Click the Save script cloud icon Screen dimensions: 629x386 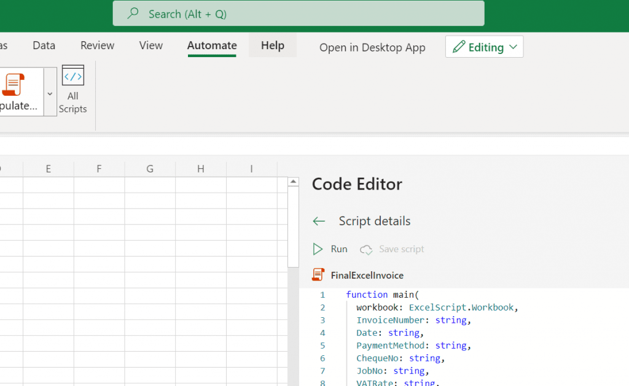(x=367, y=250)
